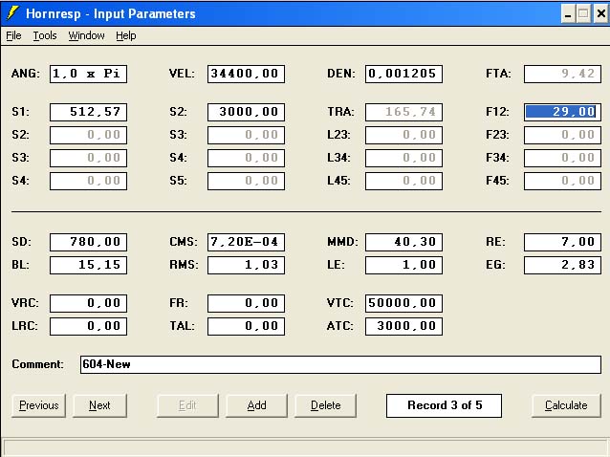The height and width of the screenshot is (457, 610).
Task: Click the Record 3 of 5 indicator
Action: pos(444,405)
